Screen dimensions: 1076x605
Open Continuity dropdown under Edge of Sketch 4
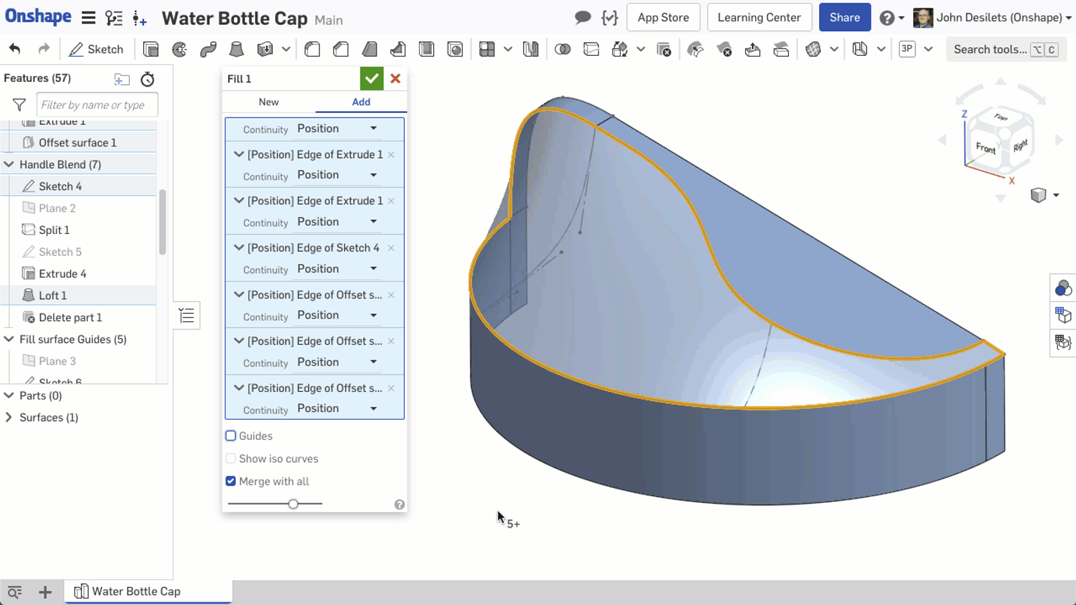pos(336,269)
